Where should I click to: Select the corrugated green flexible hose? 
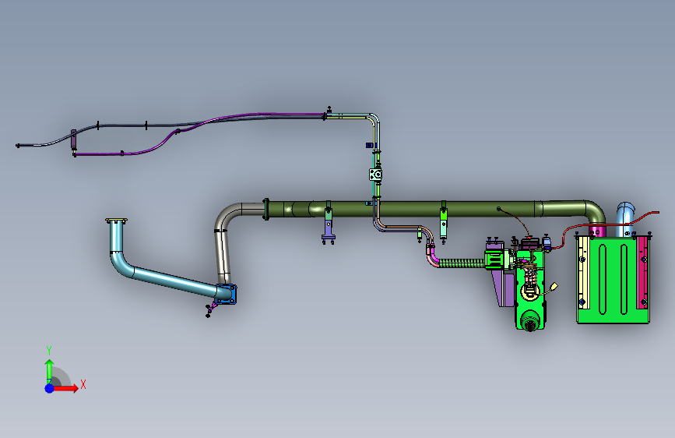point(462,263)
